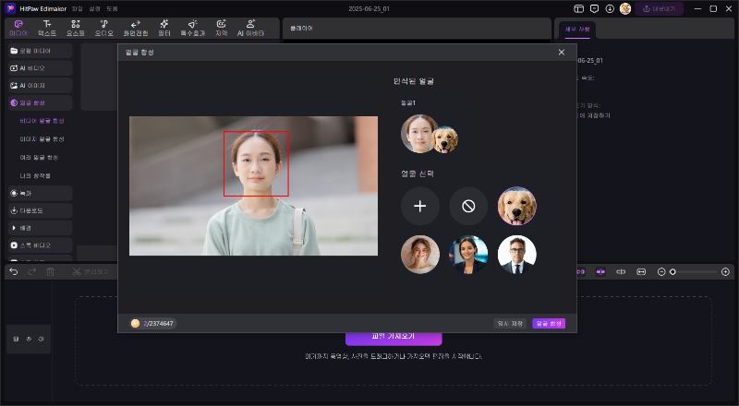Zoom out the timeline with minus
This screenshot has height=406, width=739.
click(x=661, y=272)
